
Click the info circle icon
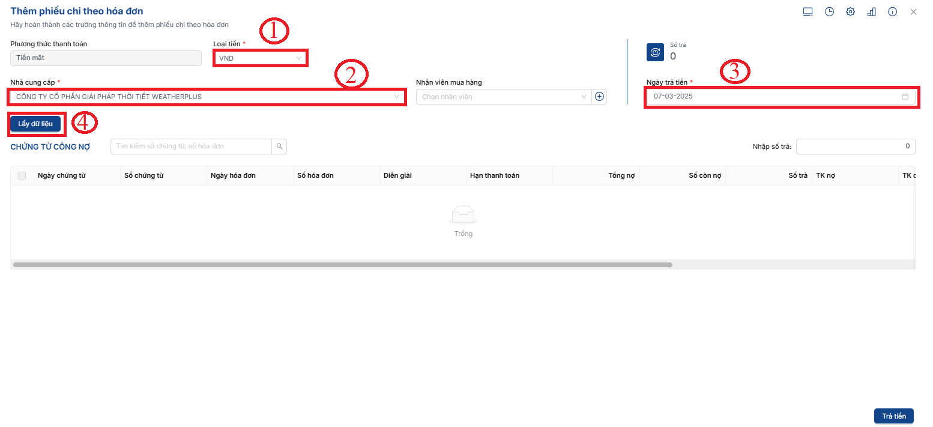click(892, 12)
